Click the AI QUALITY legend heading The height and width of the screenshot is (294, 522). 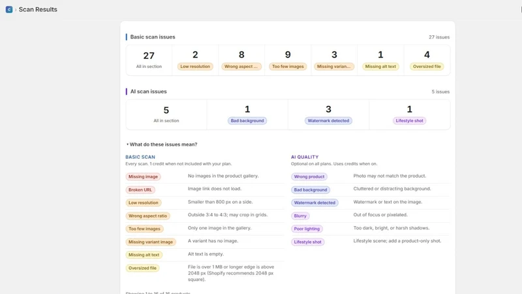pos(305,157)
